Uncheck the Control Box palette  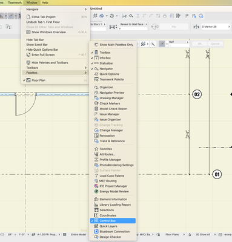pos(113,221)
